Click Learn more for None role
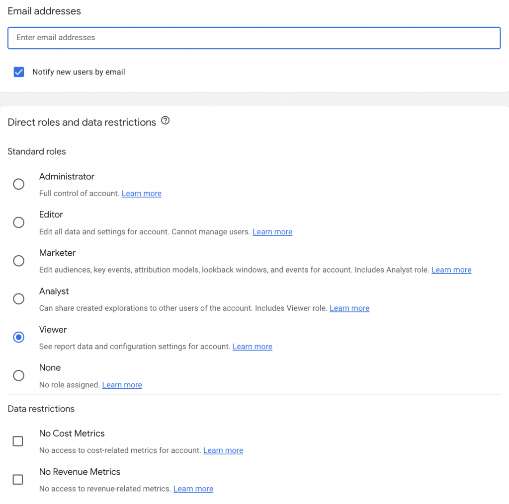This screenshot has height=504, width=509. (122, 385)
